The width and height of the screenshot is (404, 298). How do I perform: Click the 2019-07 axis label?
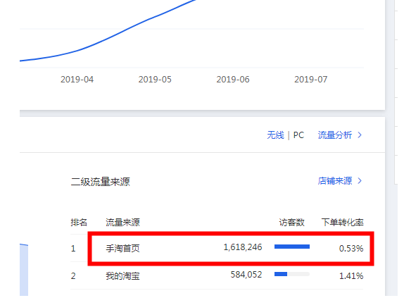point(310,80)
